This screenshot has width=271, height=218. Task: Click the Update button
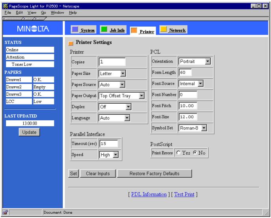(29, 132)
